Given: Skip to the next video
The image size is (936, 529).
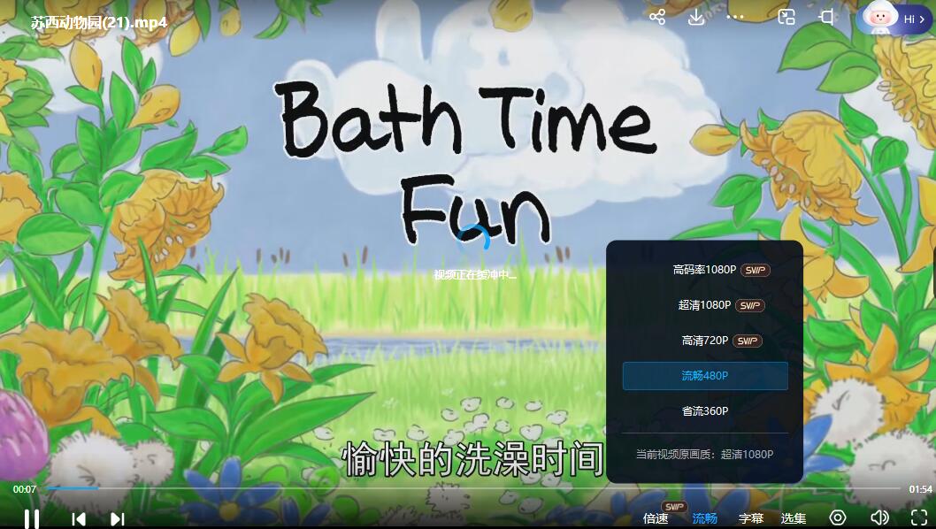Looking at the screenshot, I should point(118,519).
